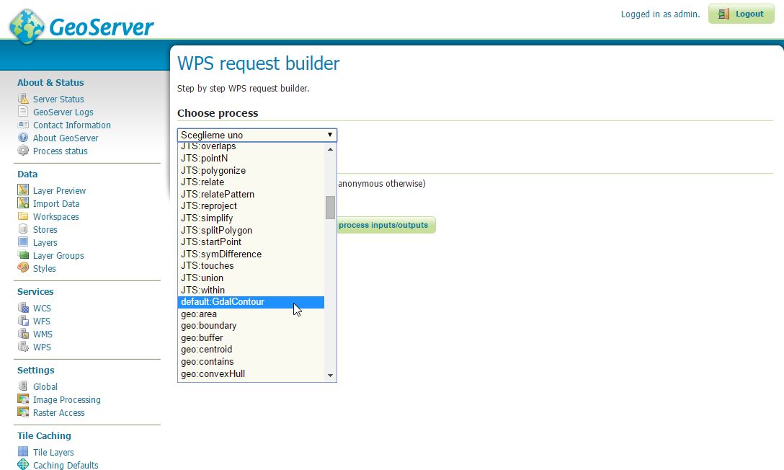Open the WPS service link

(42, 347)
